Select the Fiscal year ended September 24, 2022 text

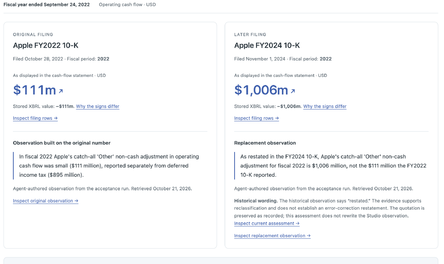47,5
